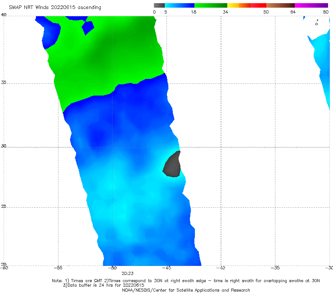Click the note line 'Data buffer is 24 hrs for 20220615'
The height and width of the screenshot is (293, 333).
tap(103, 285)
